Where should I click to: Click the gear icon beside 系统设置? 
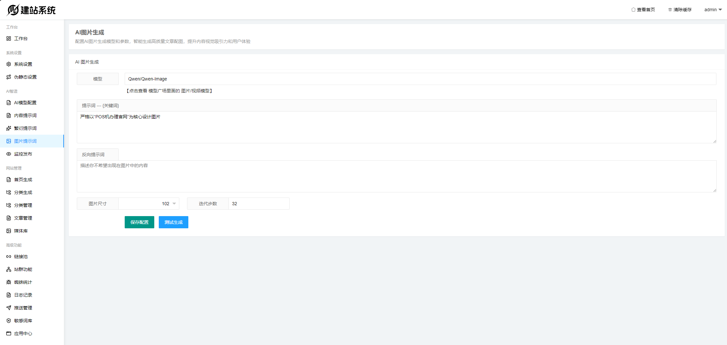[9, 64]
